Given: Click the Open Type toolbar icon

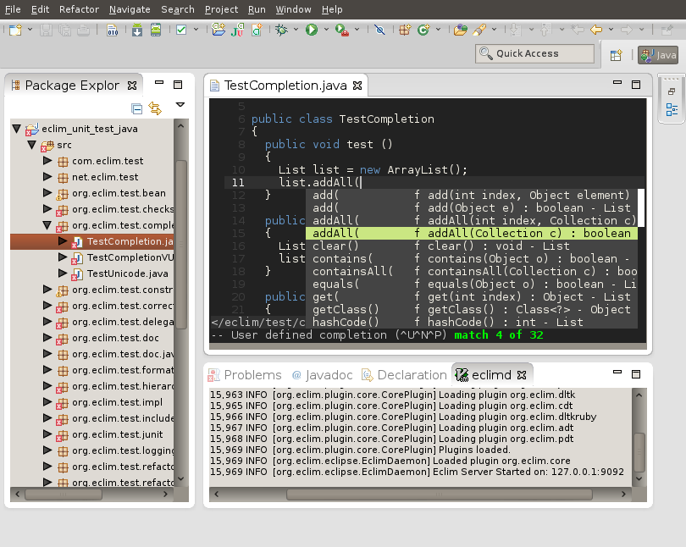Looking at the screenshot, I should point(460,30).
